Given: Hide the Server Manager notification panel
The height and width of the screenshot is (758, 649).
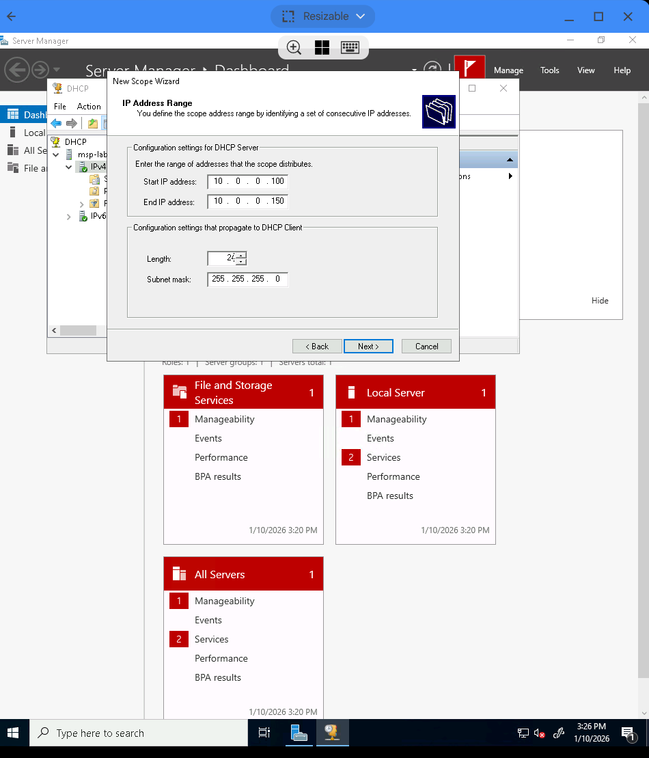Looking at the screenshot, I should click(599, 300).
